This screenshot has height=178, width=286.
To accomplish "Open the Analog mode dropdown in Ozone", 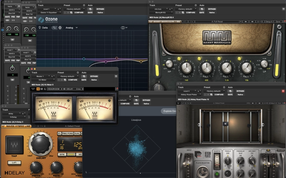I will (x=71, y=27).
